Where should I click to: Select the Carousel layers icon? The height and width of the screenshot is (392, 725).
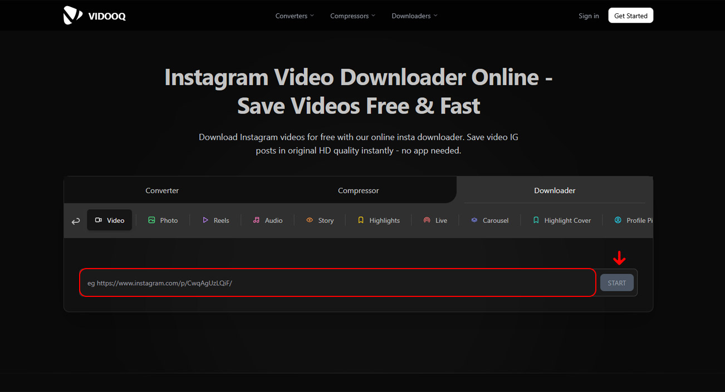(x=474, y=220)
